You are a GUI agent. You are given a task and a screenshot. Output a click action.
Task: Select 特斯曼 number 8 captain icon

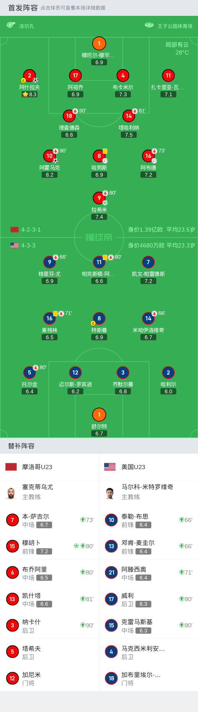pos(99,318)
